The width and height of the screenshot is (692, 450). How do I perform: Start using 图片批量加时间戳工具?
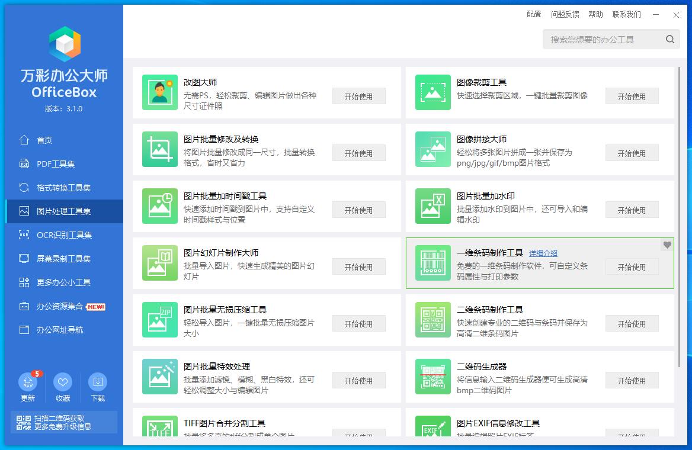(359, 210)
